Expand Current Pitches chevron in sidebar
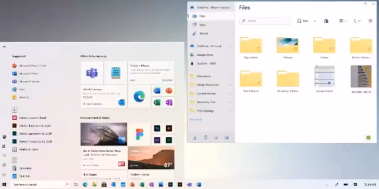This screenshot has width=379, height=189. tap(230, 94)
